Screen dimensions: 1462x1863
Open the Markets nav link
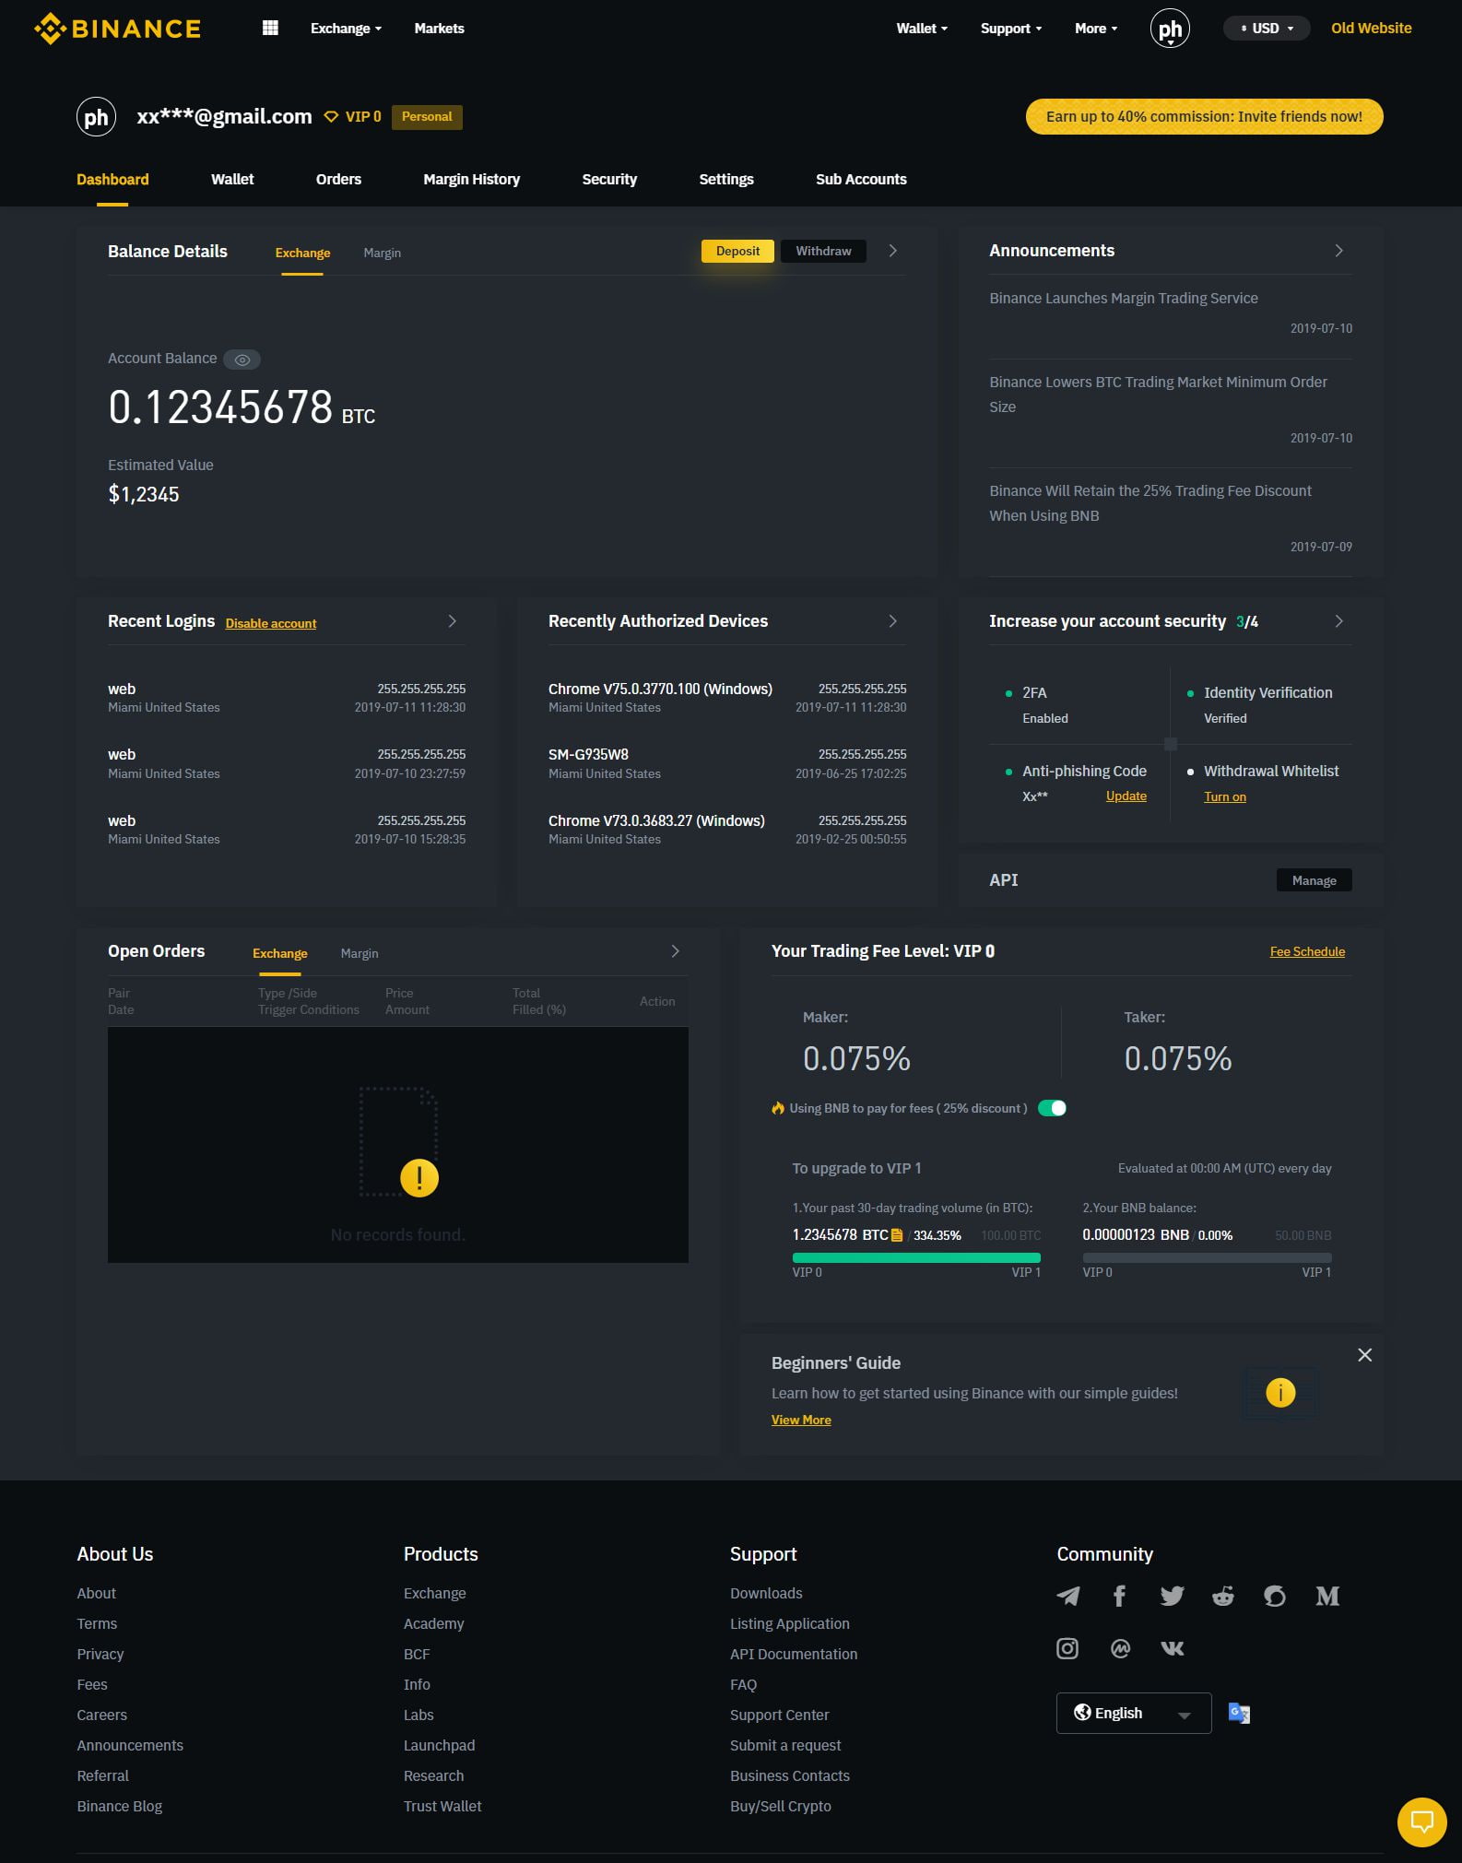[439, 29]
